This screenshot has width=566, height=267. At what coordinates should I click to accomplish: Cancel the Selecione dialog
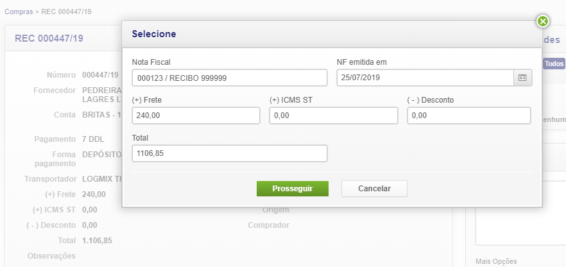[374, 188]
